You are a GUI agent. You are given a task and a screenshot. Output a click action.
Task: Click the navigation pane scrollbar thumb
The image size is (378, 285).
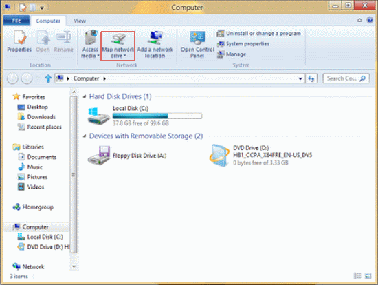click(74, 174)
